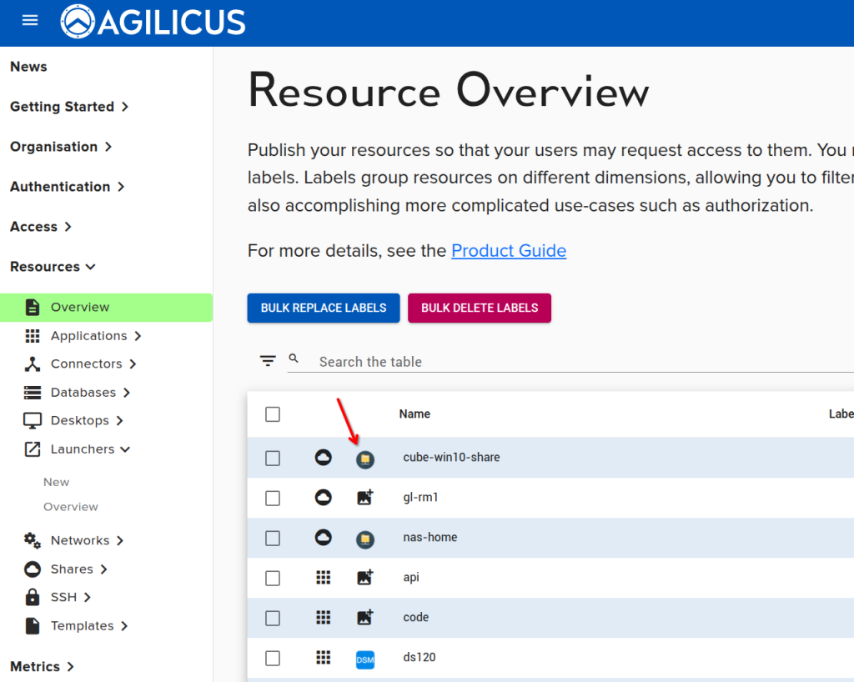Open the hamburger menu in the top bar
Viewport: 854px width, 682px height.
[x=29, y=21]
